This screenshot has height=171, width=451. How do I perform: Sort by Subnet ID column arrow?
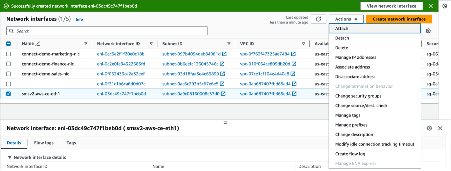point(229,44)
